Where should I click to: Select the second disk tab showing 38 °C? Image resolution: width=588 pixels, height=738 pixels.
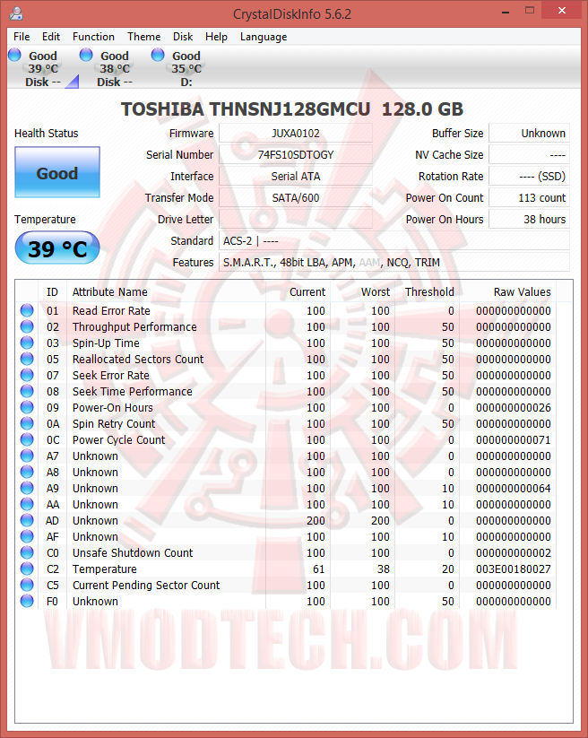pyautogui.click(x=115, y=69)
